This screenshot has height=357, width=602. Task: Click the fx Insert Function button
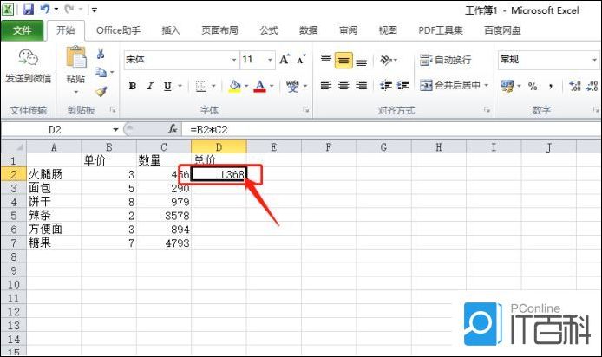pos(173,129)
